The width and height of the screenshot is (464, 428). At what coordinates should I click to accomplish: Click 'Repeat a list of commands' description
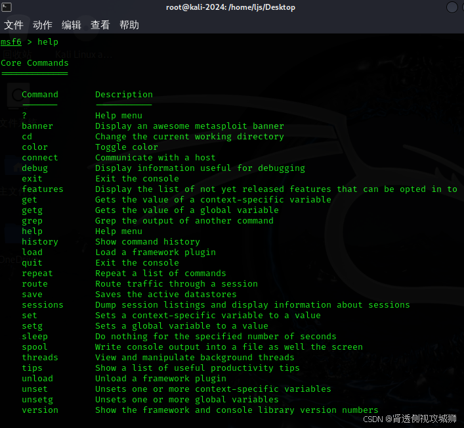[161, 273]
